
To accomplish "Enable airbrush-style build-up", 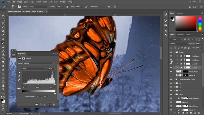I will [x=86, y=7].
